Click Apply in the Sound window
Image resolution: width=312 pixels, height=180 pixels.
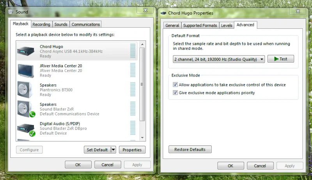point(137,165)
